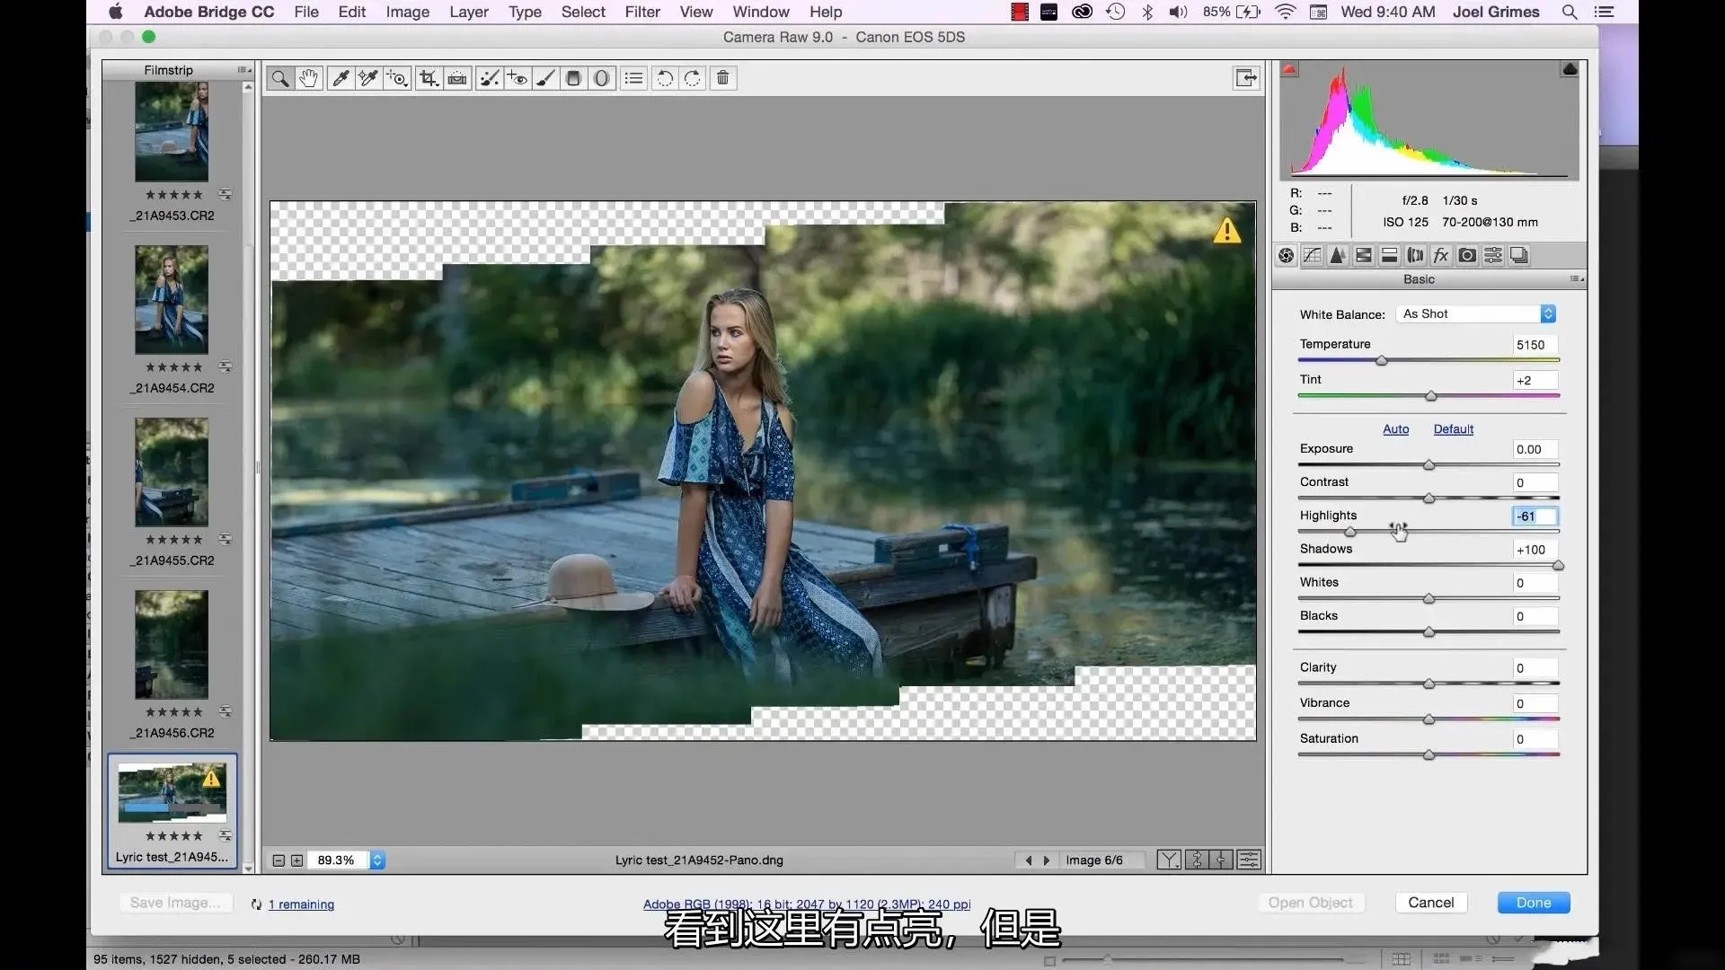Rotate image 90 degrees clockwise
The image size is (1725, 970).
pos(693,79)
